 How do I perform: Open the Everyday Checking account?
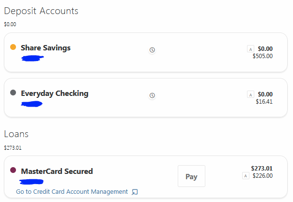click(54, 93)
